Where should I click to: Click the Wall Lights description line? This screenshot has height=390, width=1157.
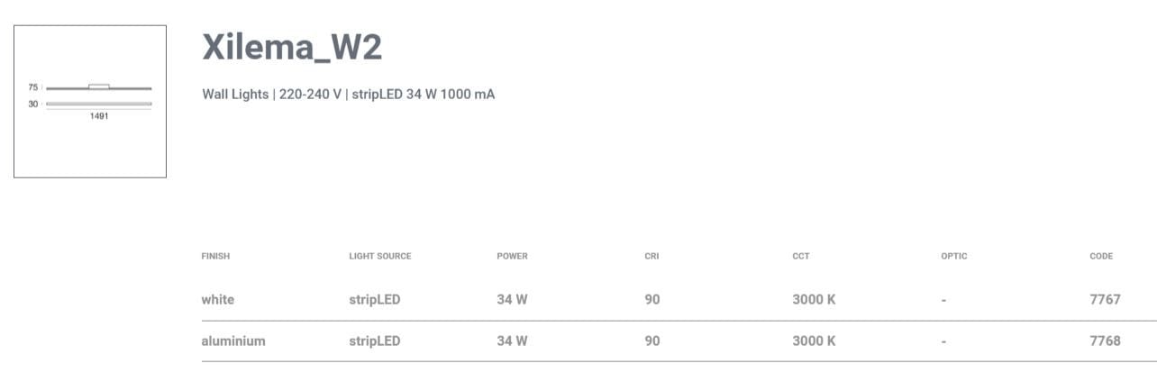click(348, 94)
